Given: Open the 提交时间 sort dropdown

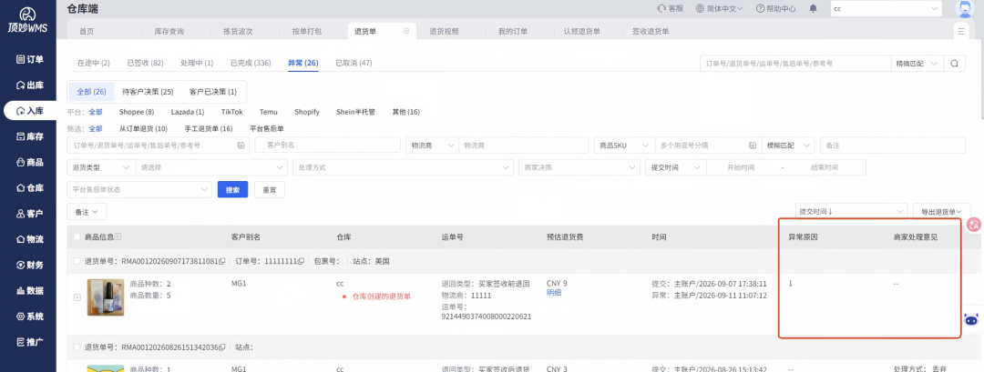Looking at the screenshot, I should [851, 212].
